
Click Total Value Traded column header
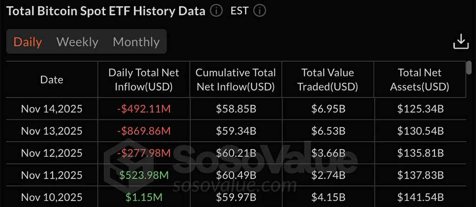tap(328, 80)
